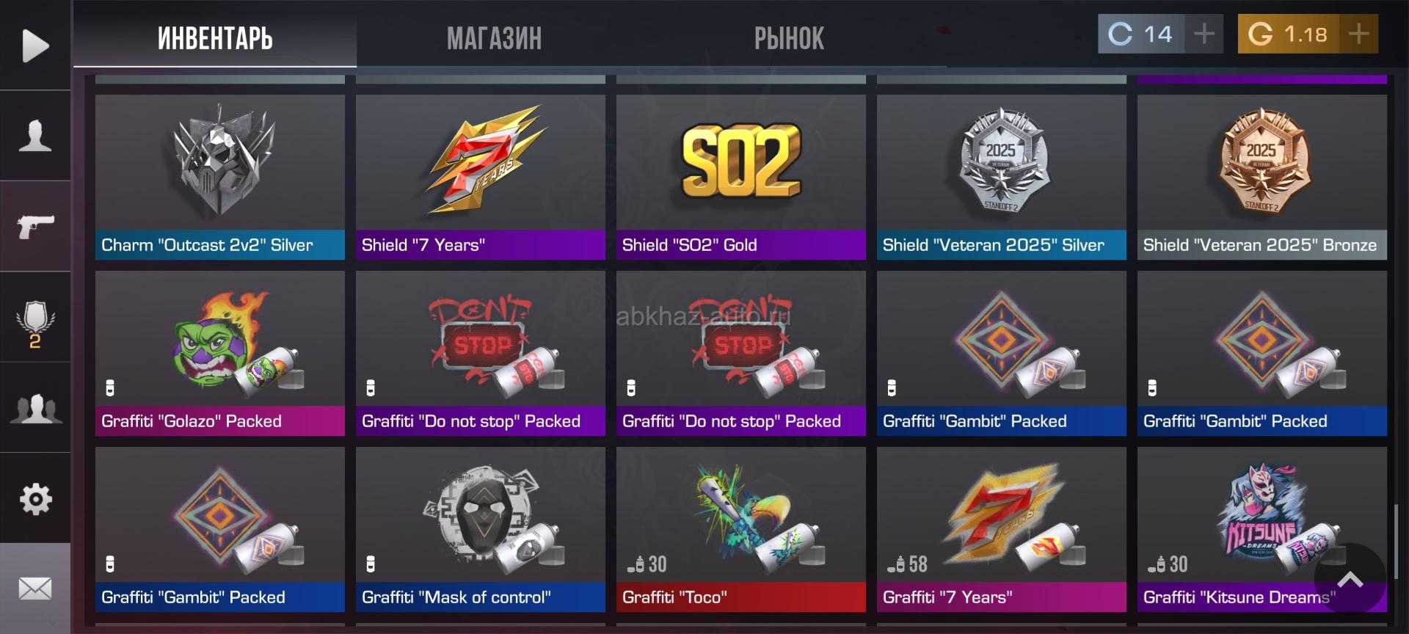Open the mail envelope icon
The height and width of the screenshot is (634, 1409).
(35, 589)
